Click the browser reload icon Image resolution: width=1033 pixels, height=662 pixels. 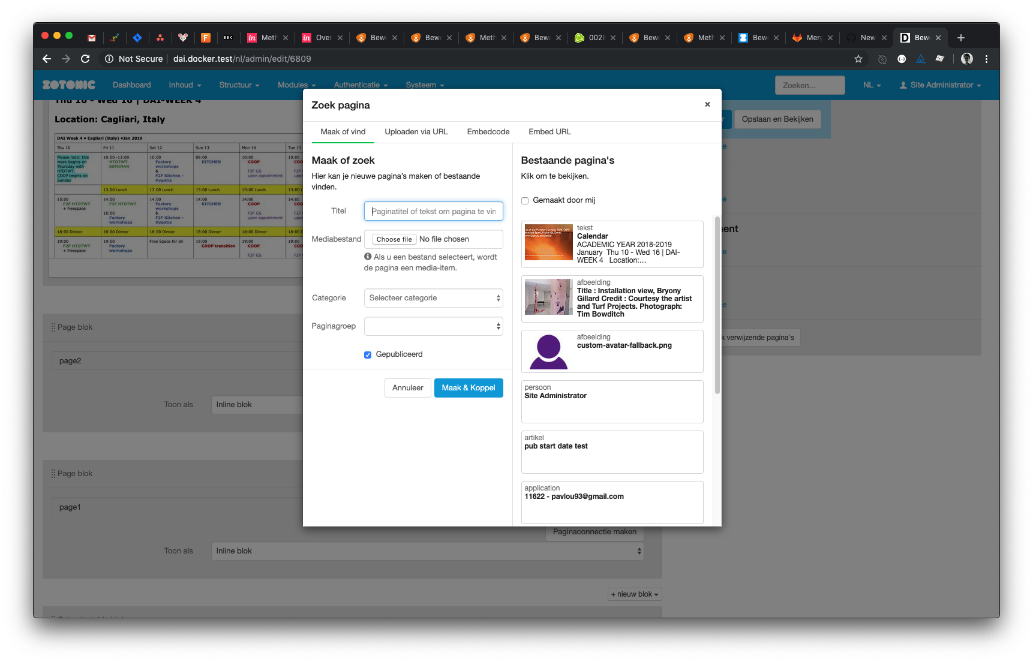pyautogui.click(x=85, y=59)
